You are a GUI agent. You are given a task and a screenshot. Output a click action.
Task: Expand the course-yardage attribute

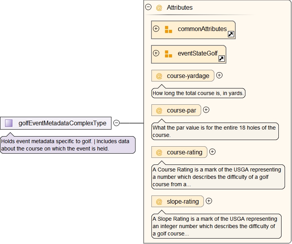point(219,75)
